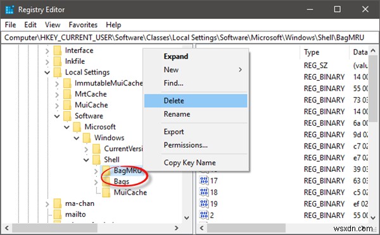Open the New submenu in context menu
Screen dimensions: 380x235
pos(196,70)
